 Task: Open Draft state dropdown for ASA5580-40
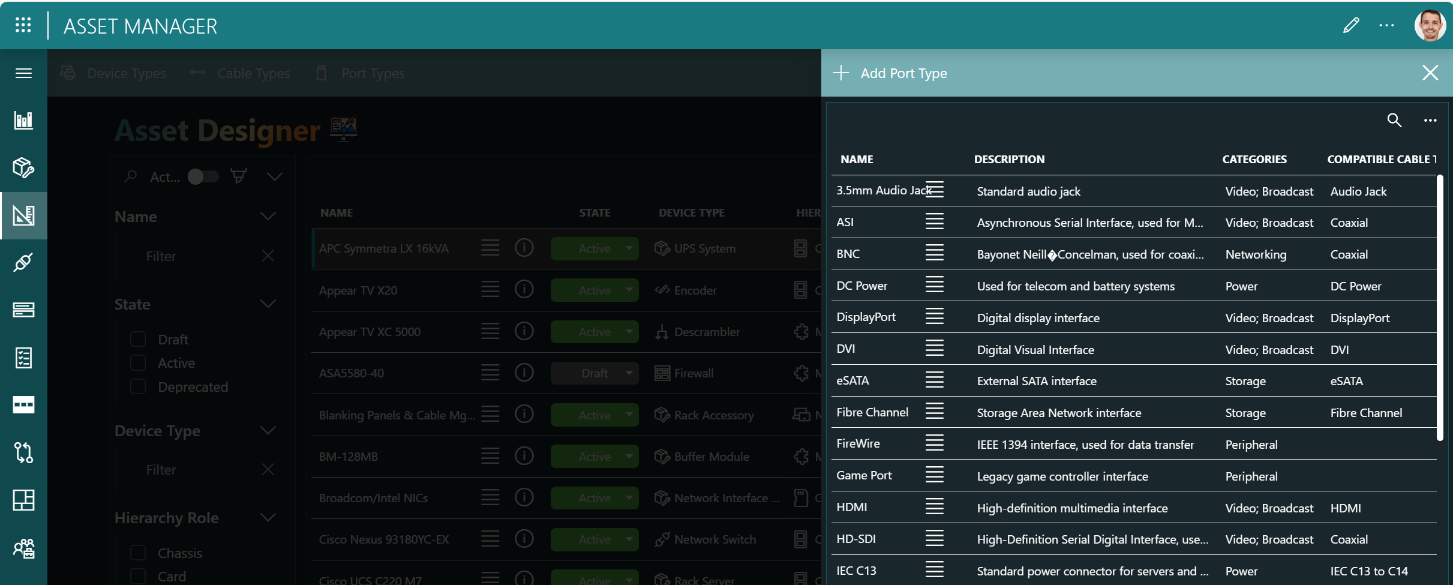[595, 373]
